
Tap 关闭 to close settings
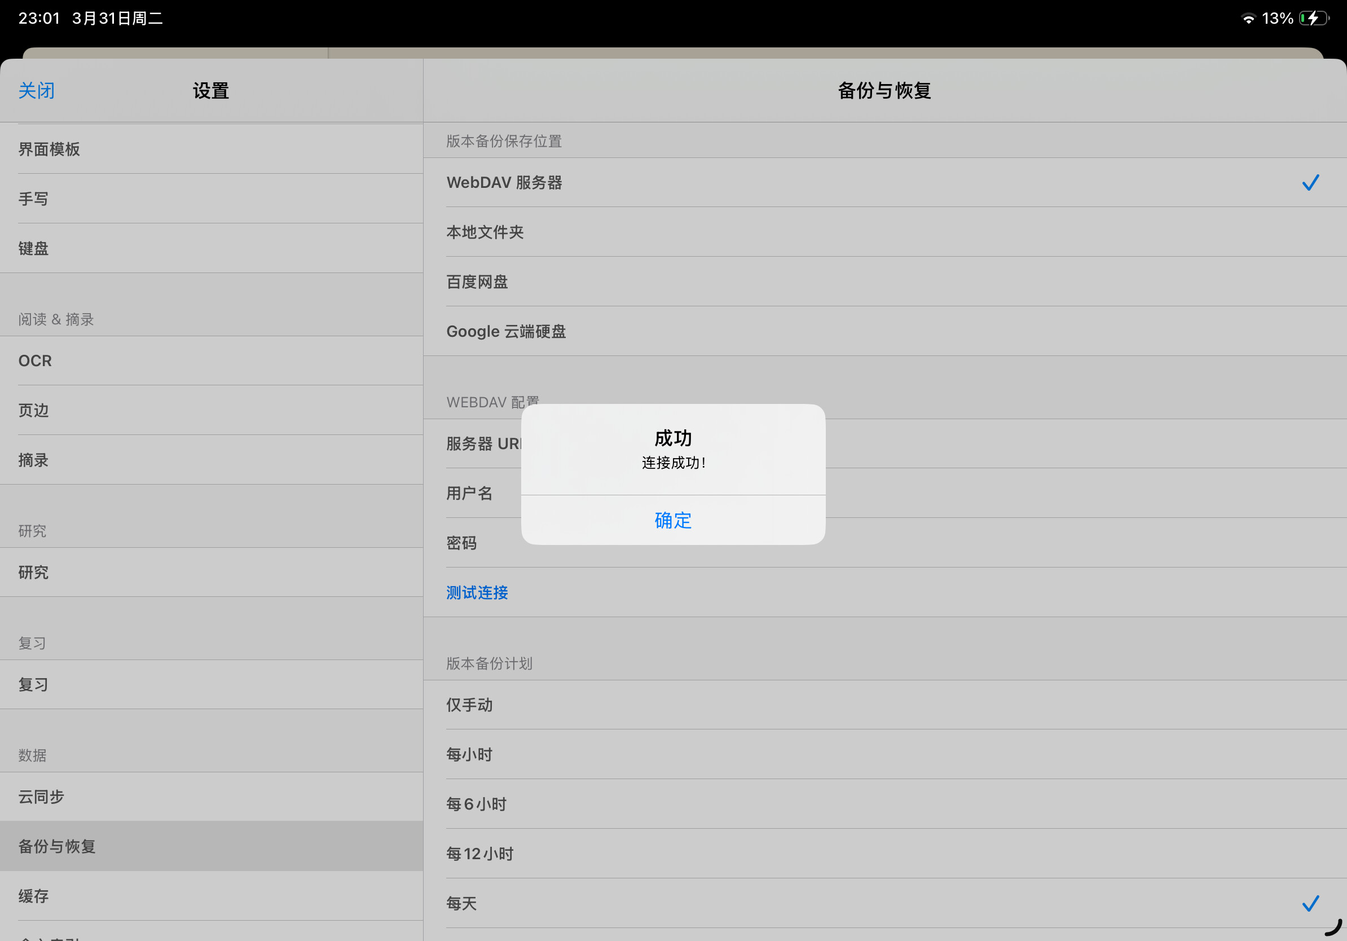tap(36, 91)
